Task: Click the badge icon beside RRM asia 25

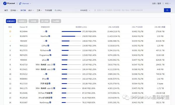Action: [54, 64]
